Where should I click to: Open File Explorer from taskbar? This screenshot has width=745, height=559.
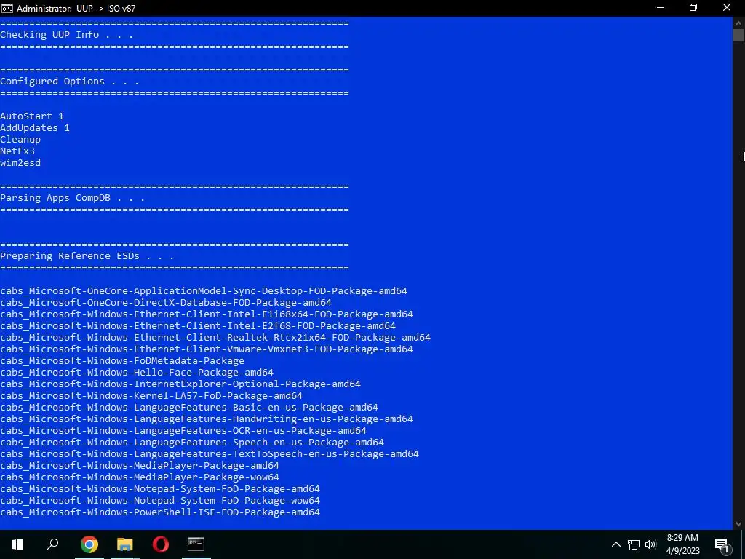tap(125, 544)
